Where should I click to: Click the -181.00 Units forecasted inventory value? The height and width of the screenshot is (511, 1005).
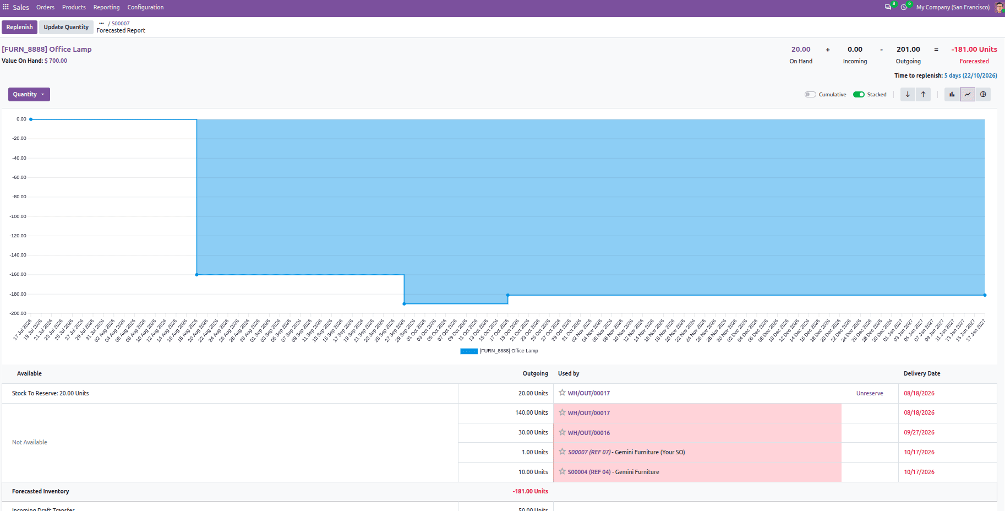(x=530, y=491)
